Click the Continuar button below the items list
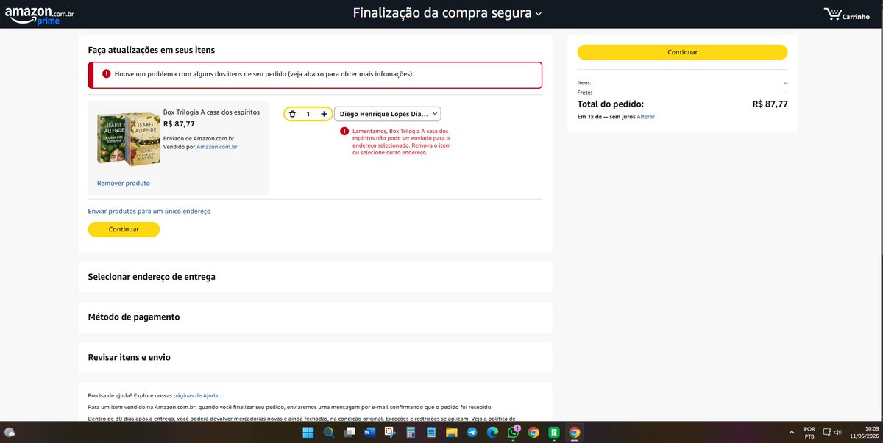The height and width of the screenshot is (443, 883). click(x=124, y=229)
